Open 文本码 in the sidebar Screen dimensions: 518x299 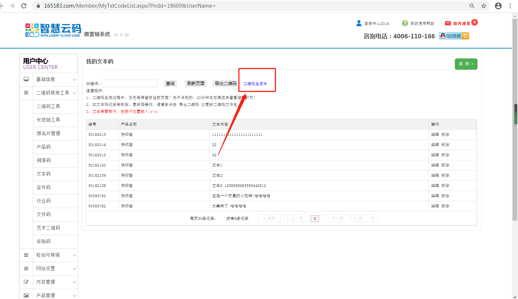click(43, 174)
